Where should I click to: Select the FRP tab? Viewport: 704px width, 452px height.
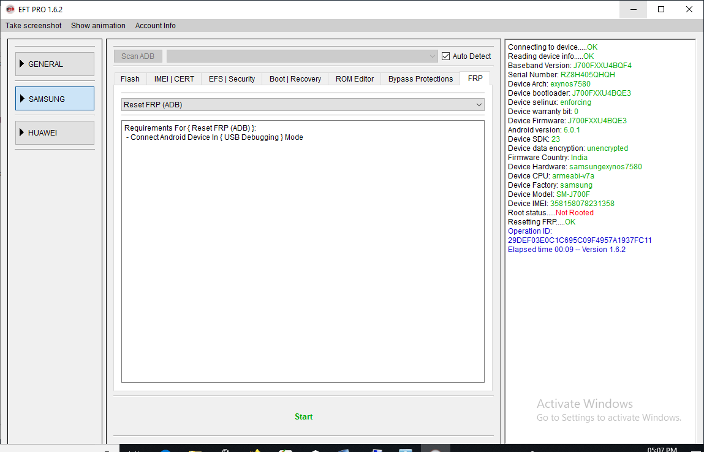pyautogui.click(x=475, y=78)
